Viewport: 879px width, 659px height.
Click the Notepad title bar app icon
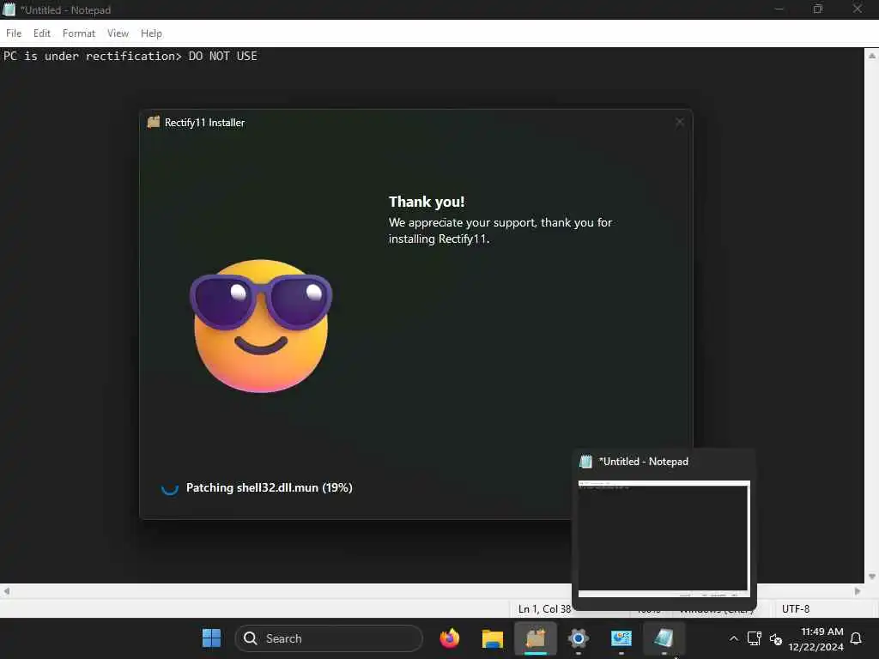[x=9, y=9]
